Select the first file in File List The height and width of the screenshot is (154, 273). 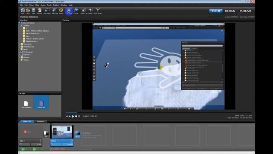point(26,104)
